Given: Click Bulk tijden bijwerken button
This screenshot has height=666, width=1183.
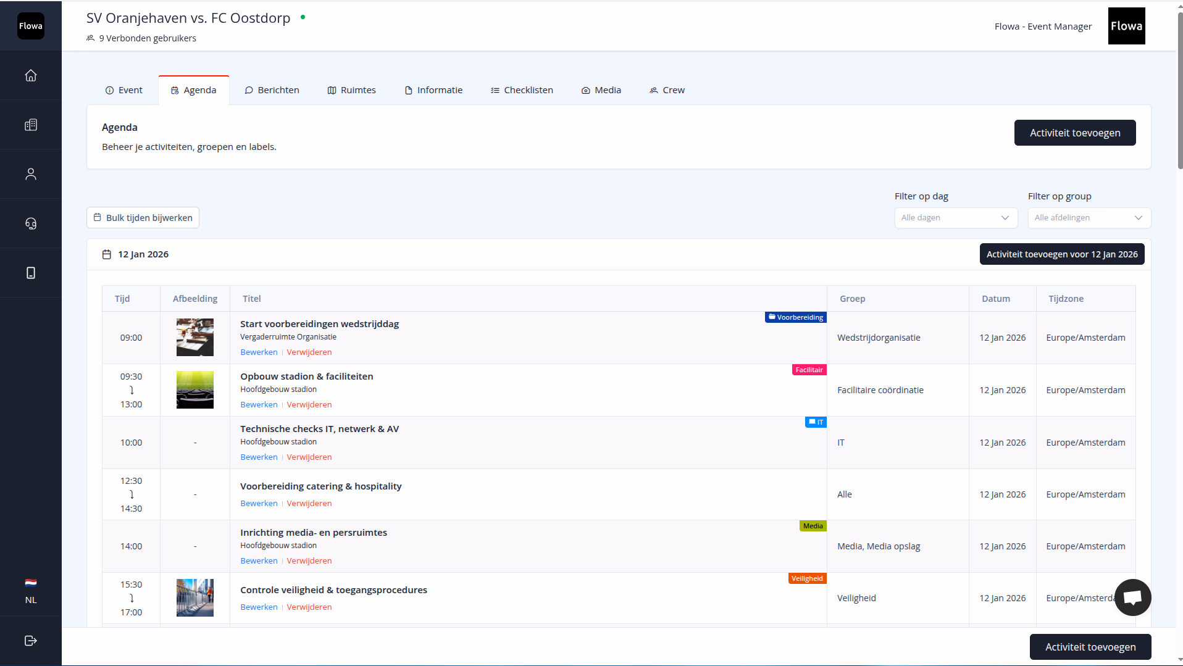Looking at the screenshot, I should [143, 218].
